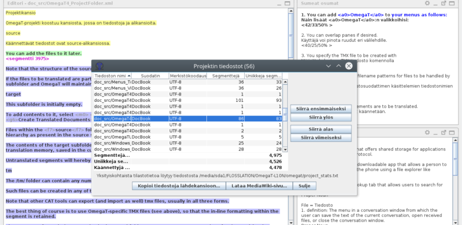
Task: Click the Uniikkeja segm... column header
Action: (x=263, y=76)
